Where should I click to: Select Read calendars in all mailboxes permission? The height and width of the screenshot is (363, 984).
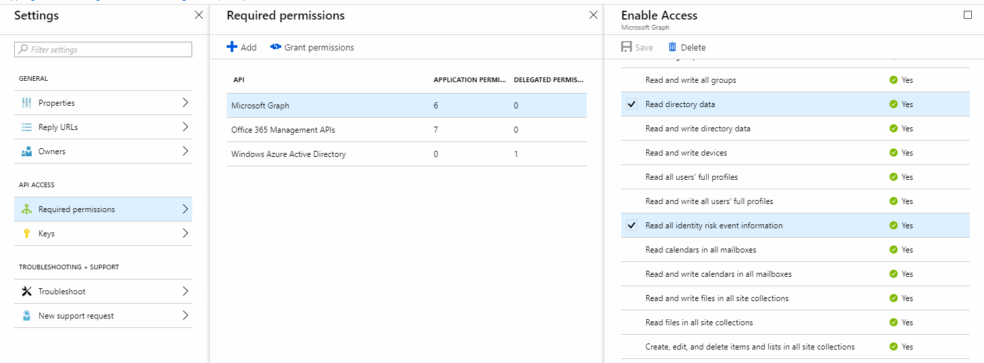795,250
